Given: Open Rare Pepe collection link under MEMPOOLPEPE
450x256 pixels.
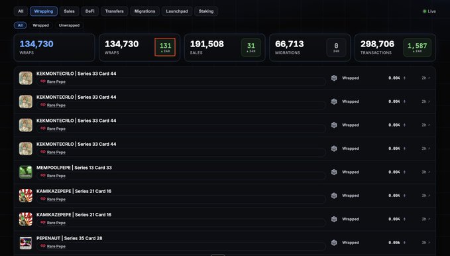Looking at the screenshot, I should point(56,176).
